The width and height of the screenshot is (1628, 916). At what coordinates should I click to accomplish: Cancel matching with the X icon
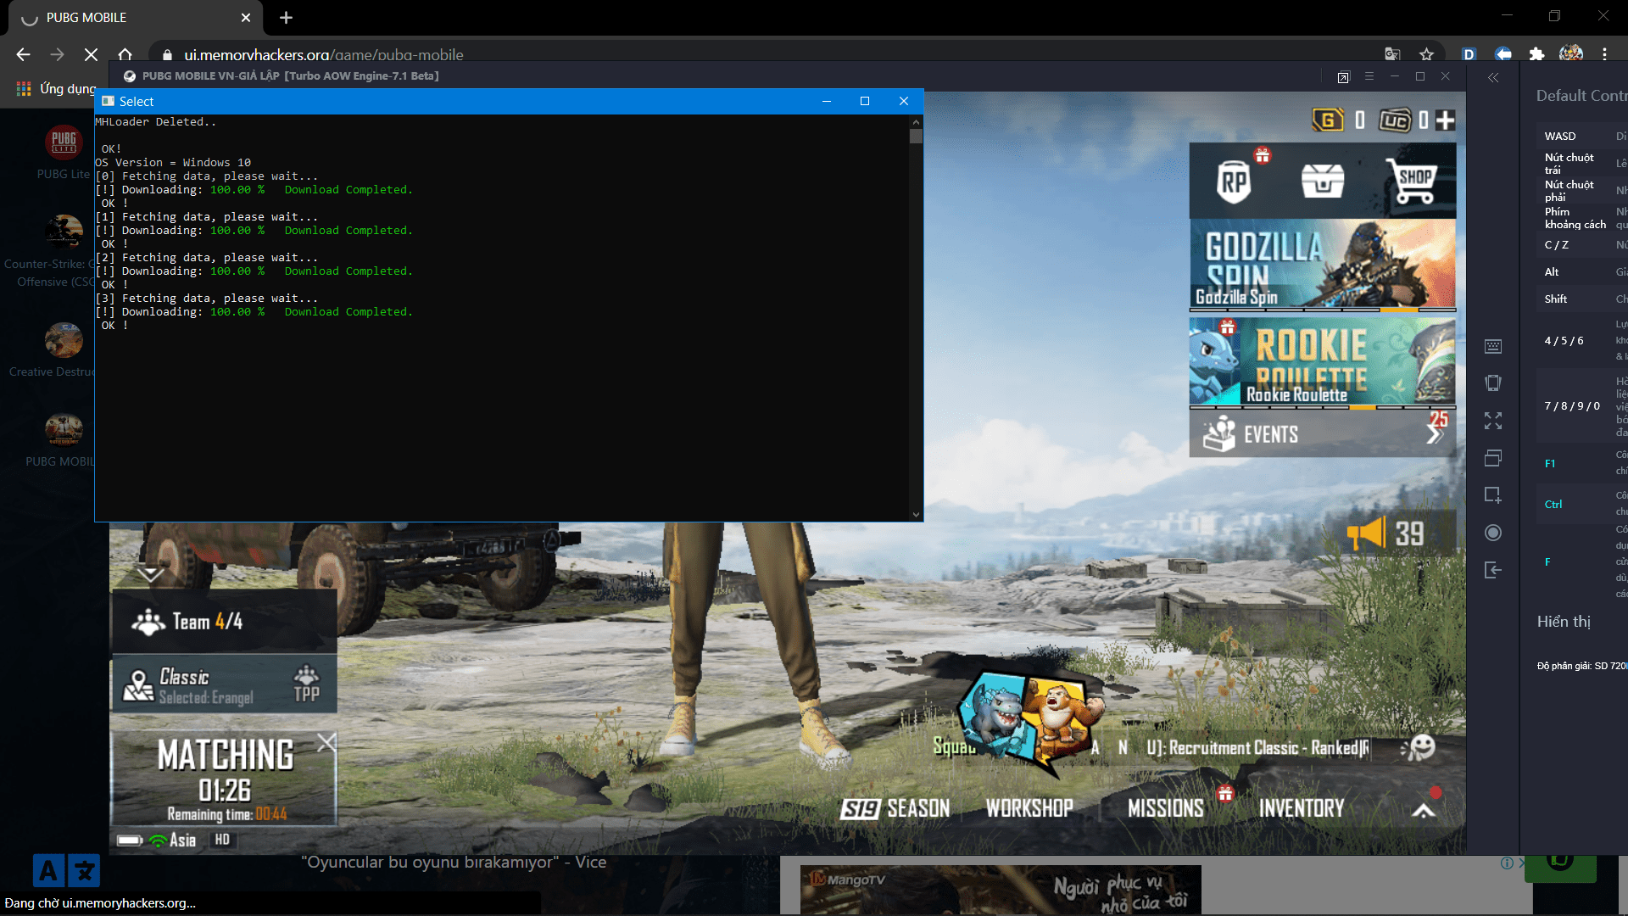[x=326, y=743]
